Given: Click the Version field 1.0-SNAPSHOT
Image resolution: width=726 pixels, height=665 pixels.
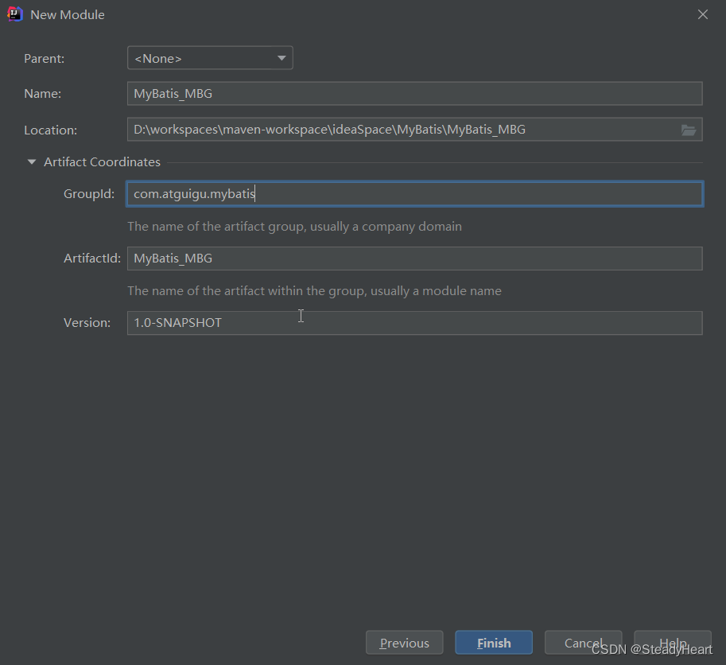Looking at the screenshot, I should pos(414,323).
